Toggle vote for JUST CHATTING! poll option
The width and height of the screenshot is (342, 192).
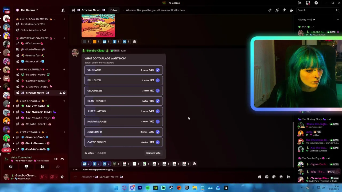coord(123,111)
